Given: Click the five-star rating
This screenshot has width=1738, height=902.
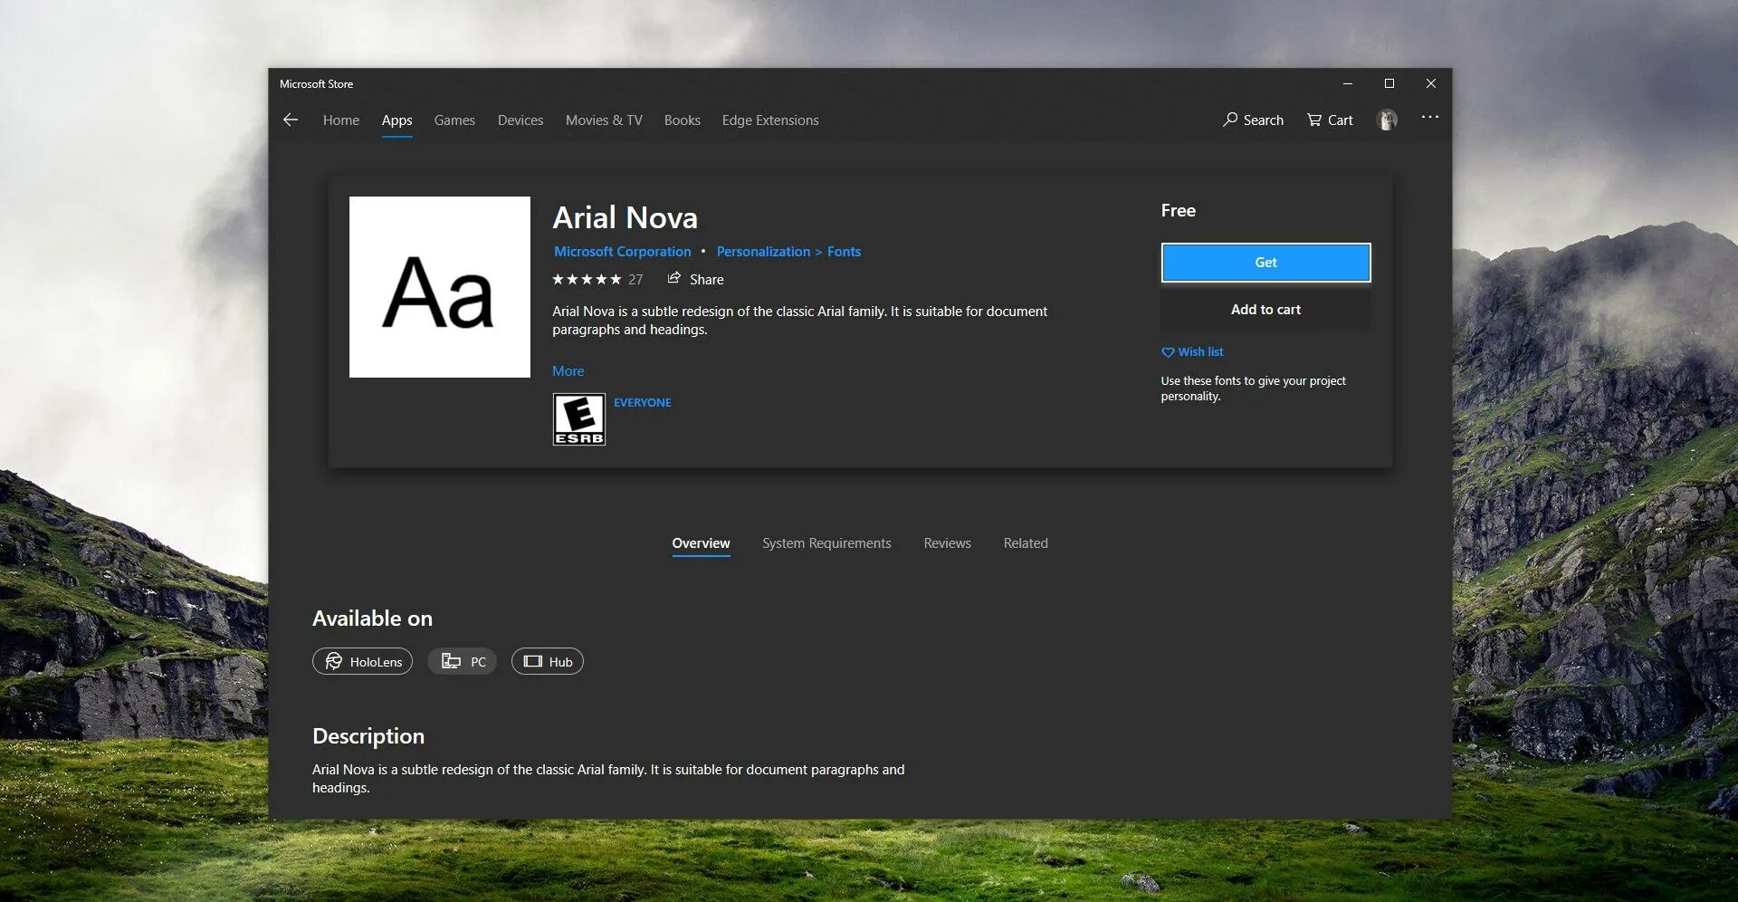Looking at the screenshot, I should click(x=587, y=279).
